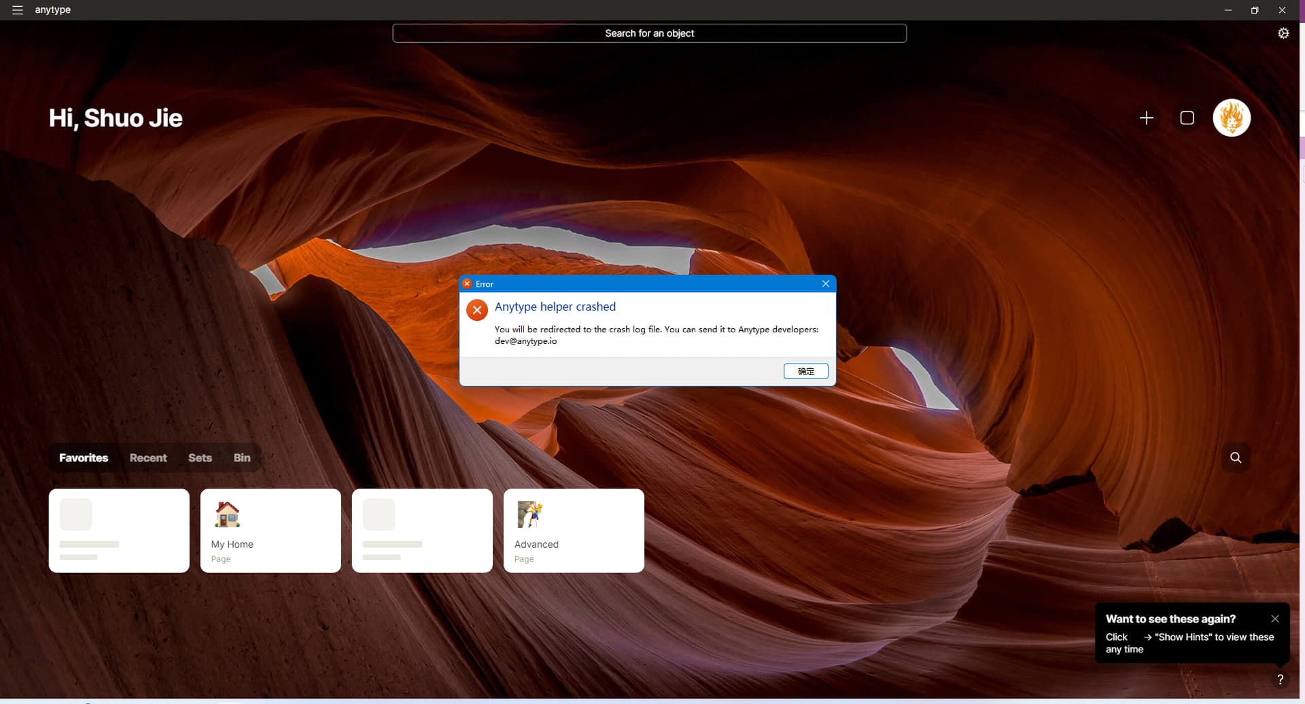Switch to the Recent tab
The image size is (1305, 704).
pyautogui.click(x=148, y=458)
